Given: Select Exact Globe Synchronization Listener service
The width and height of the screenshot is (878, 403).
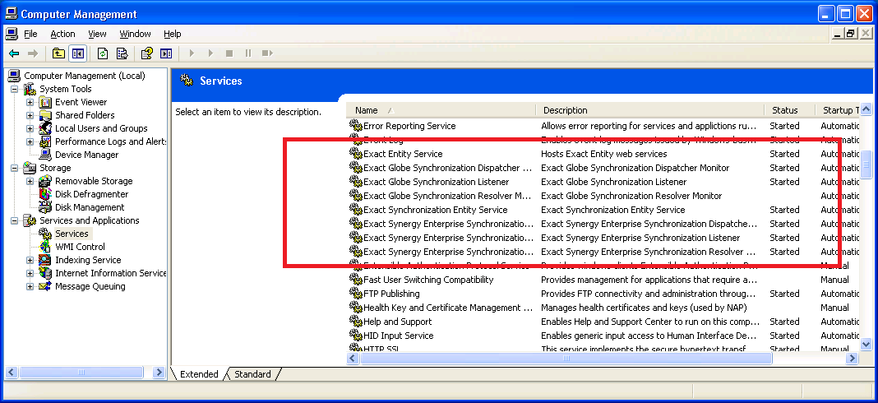Looking at the screenshot, I should pyautogui.click(x=437, y=182).
